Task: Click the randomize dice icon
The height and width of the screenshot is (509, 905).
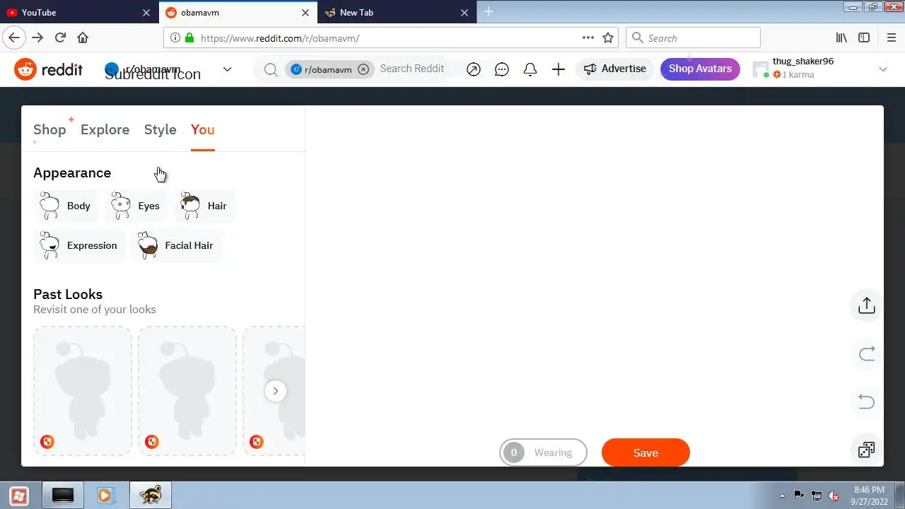Action: pos(867,450)
